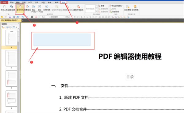Open the 18 pt font size dropdown

coord(69,17)
